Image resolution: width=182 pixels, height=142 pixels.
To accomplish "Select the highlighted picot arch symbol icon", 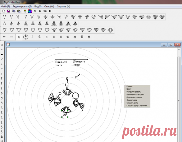I will click(19, 37).
